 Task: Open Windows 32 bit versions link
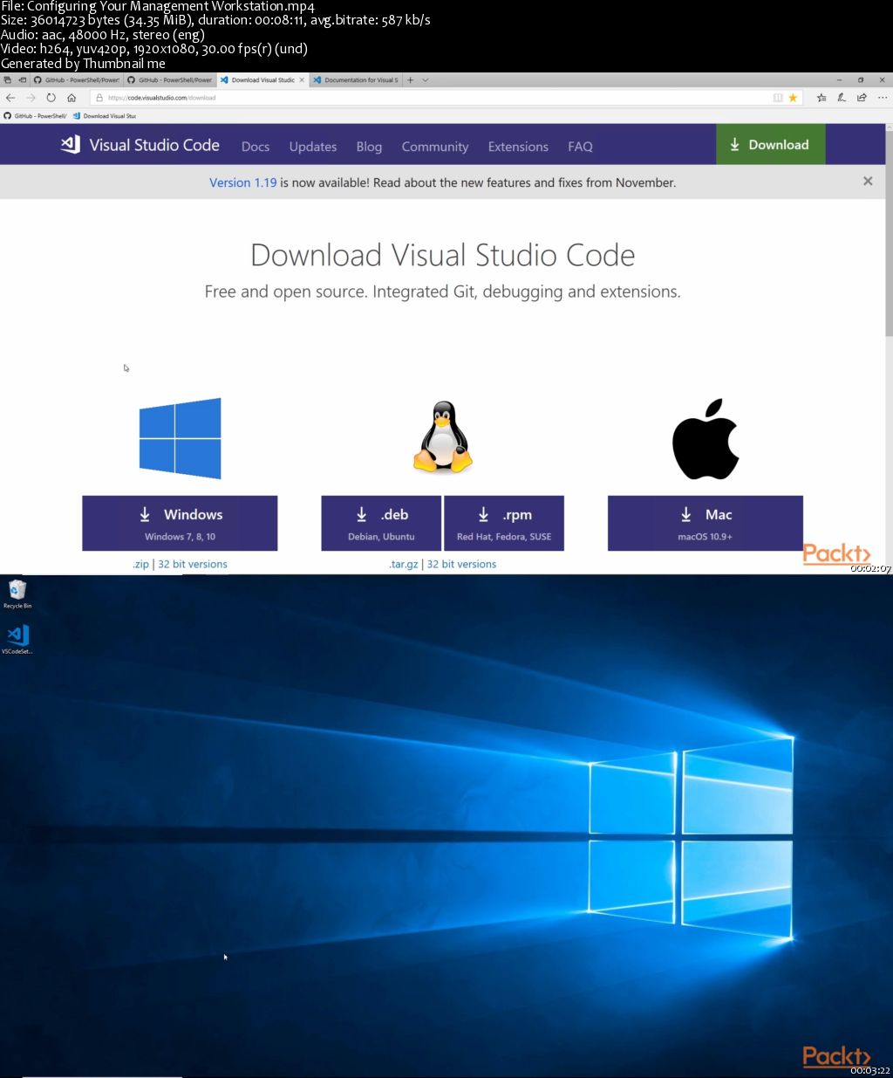click(x=193, y=564)
